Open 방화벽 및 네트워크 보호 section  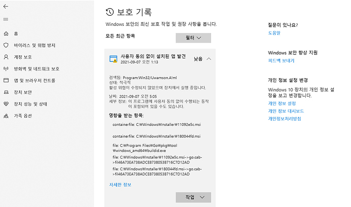(37, 68)
